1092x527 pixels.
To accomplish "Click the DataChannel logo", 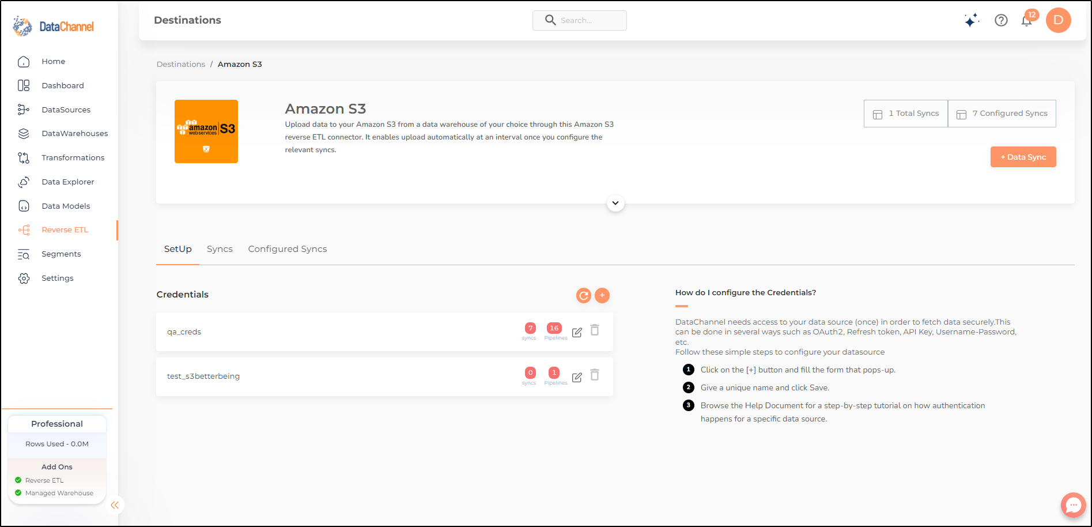I will click(53, 26).
